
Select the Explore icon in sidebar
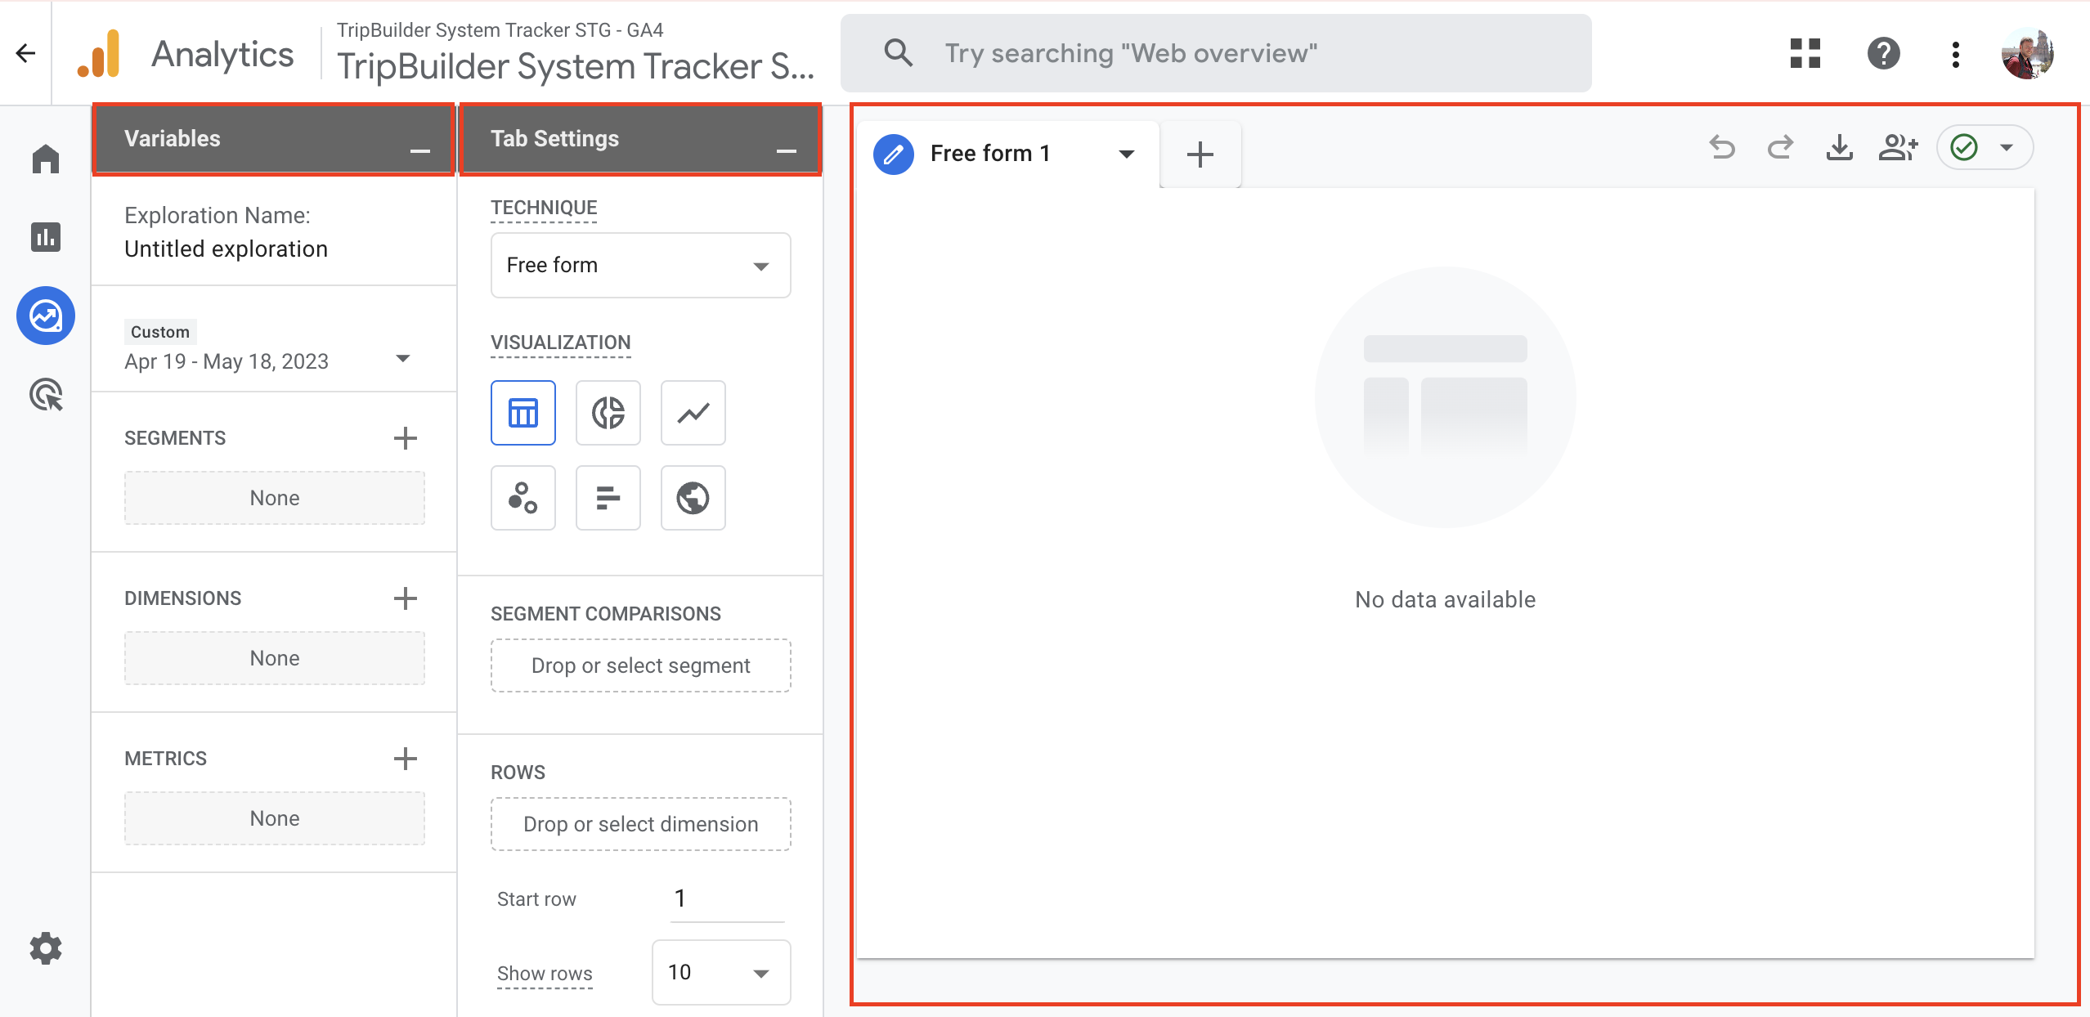(x=46, y=316)
